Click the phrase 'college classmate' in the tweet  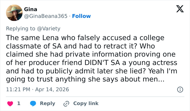pos(148,37)
